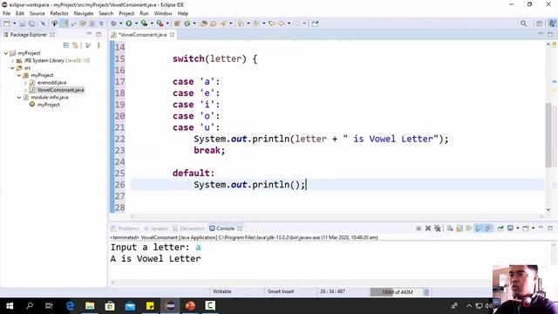Toggle Word Wrap in Console toolbar
This screenshot has width=558, height=314.
tap(469, 229)
